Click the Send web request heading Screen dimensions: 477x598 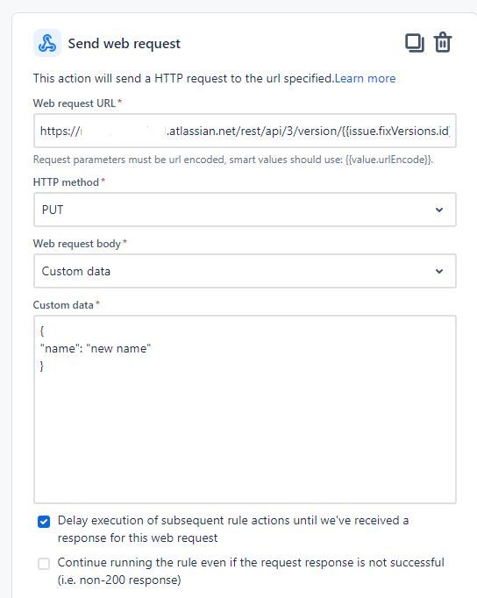coord(125,44)
